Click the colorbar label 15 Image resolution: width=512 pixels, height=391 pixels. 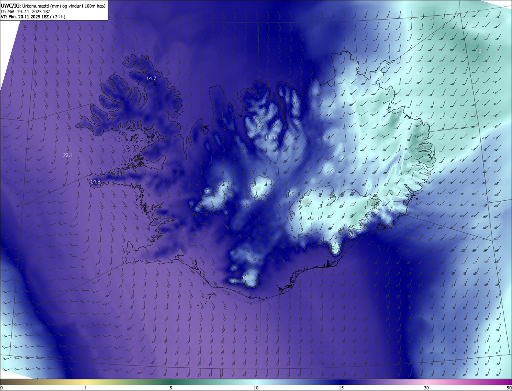(x=341, y=388)
